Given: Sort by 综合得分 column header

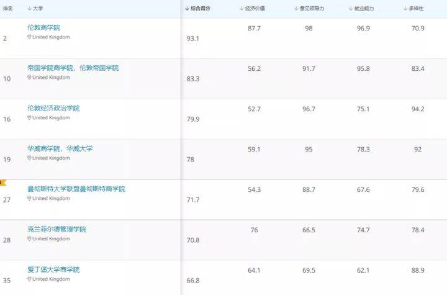Looking at the screenshot, I should click(x=197, y=9).
